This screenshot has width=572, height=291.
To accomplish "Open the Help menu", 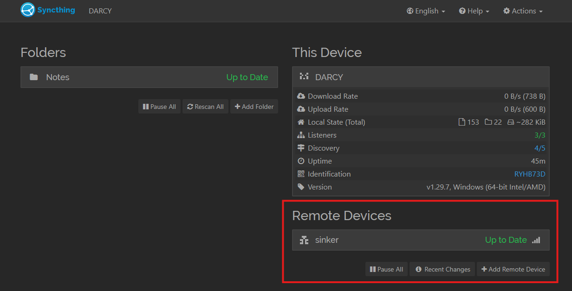I will [474, 11].
